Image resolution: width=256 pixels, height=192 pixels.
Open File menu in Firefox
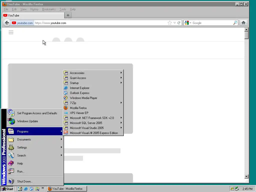[6, 9]
